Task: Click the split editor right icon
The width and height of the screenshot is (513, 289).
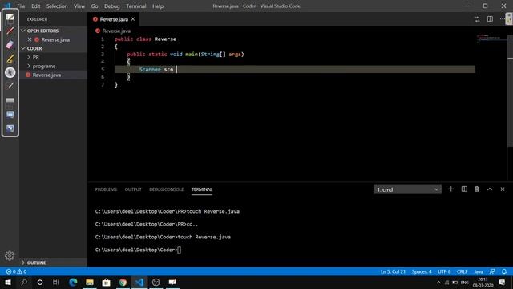Action: 490,19
